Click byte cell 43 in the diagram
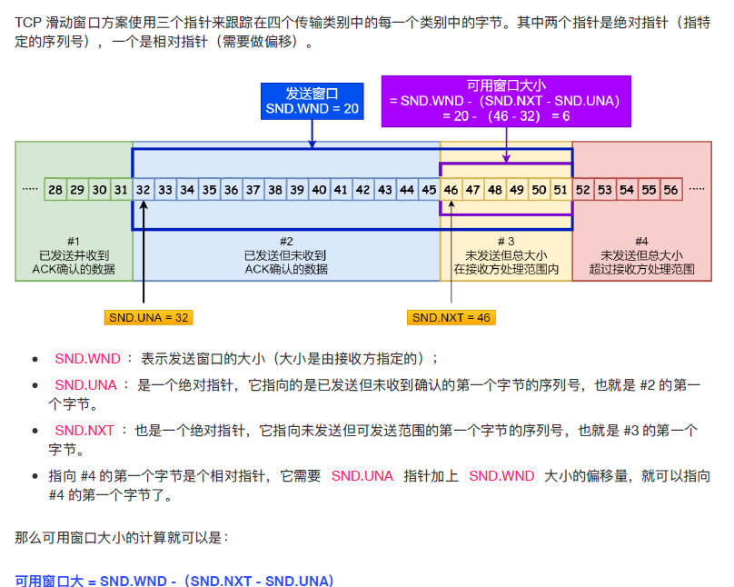The height and width of the screenshot is (587, 734). (x=385, y=190)
